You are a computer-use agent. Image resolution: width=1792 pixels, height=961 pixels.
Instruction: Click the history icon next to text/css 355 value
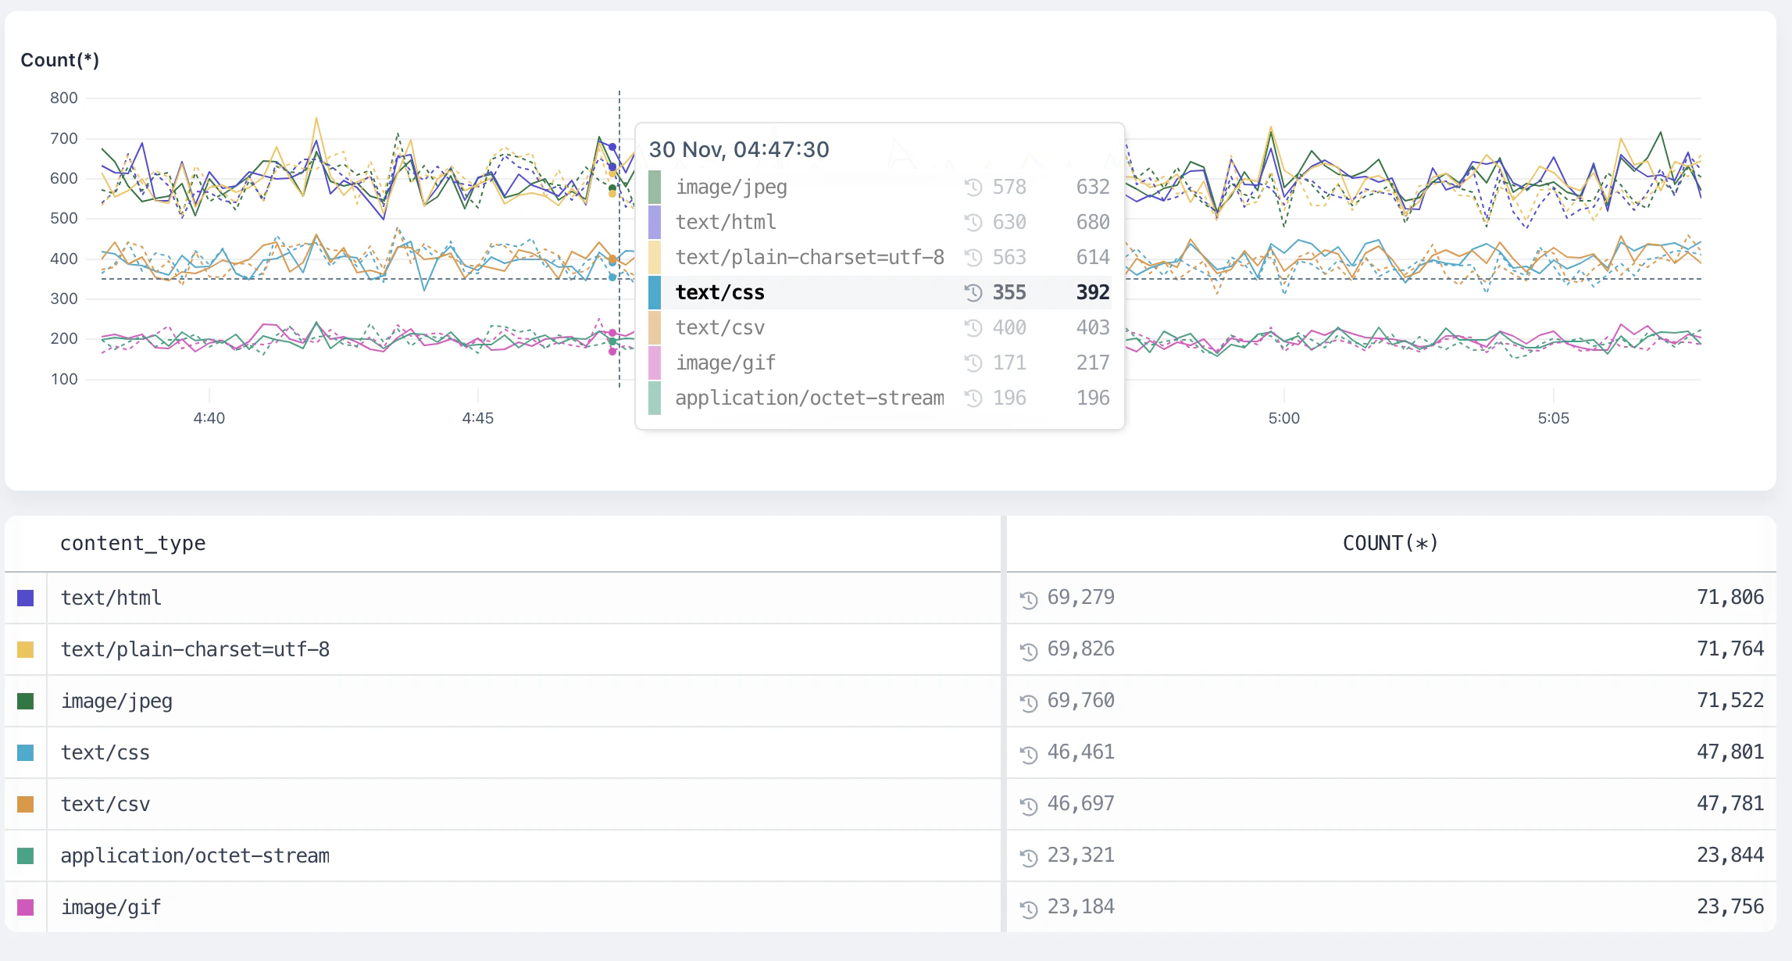coord(973,292)
